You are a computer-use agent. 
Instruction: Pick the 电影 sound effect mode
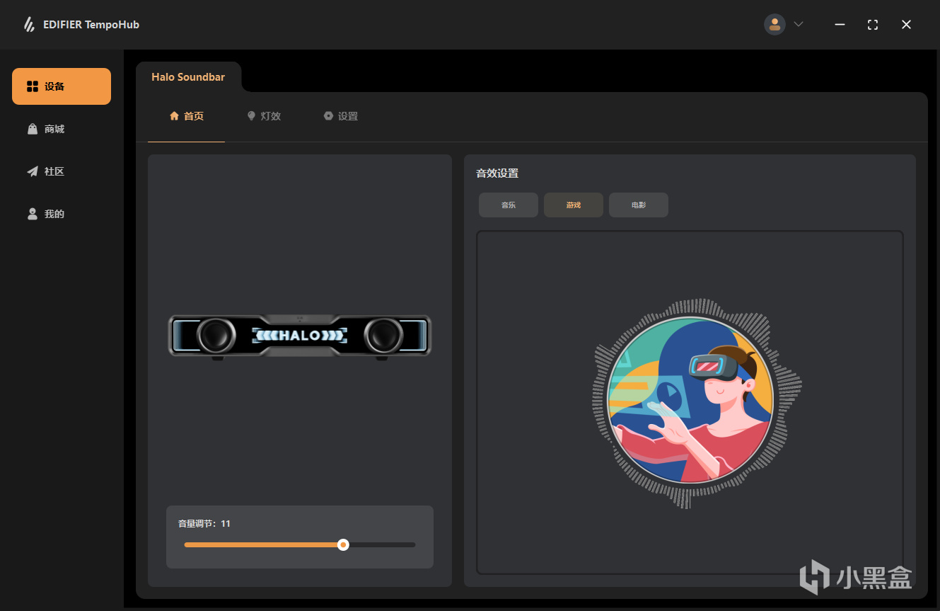(x=639, y=205)
